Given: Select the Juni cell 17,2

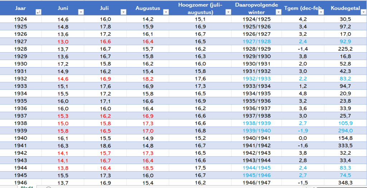Looking at the screenshot, I should (x=63, y=64).
